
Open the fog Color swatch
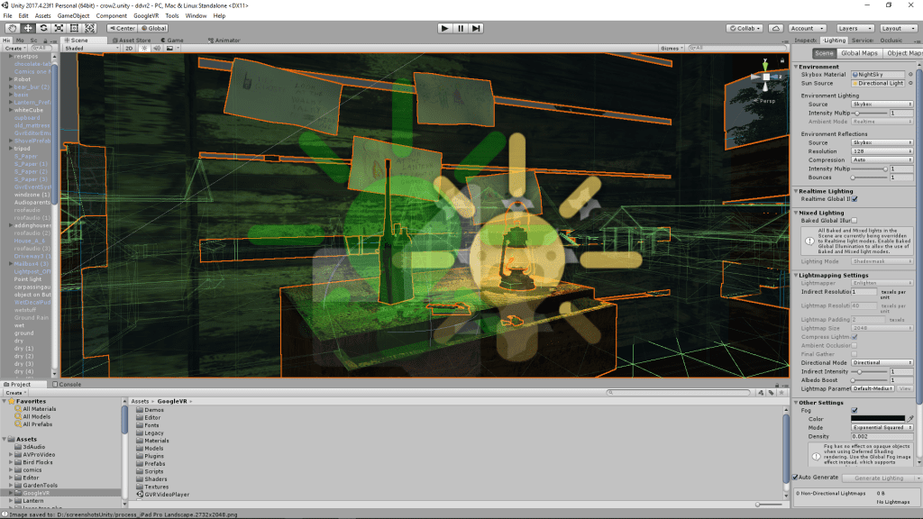pos(878,419)
